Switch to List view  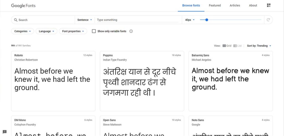click(237, 46)
